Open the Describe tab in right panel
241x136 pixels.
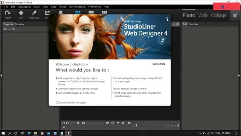pos(193,24)
